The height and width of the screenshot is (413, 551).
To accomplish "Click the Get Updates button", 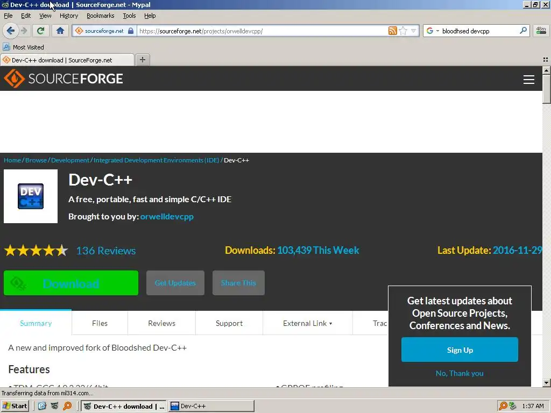I will coord(175,283).
